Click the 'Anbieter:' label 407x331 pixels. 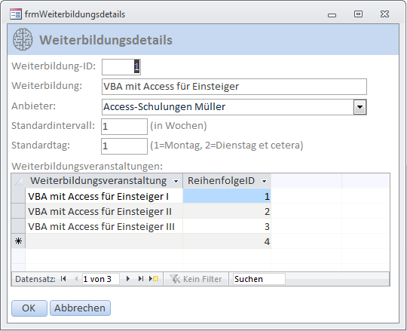pos(33,106)
